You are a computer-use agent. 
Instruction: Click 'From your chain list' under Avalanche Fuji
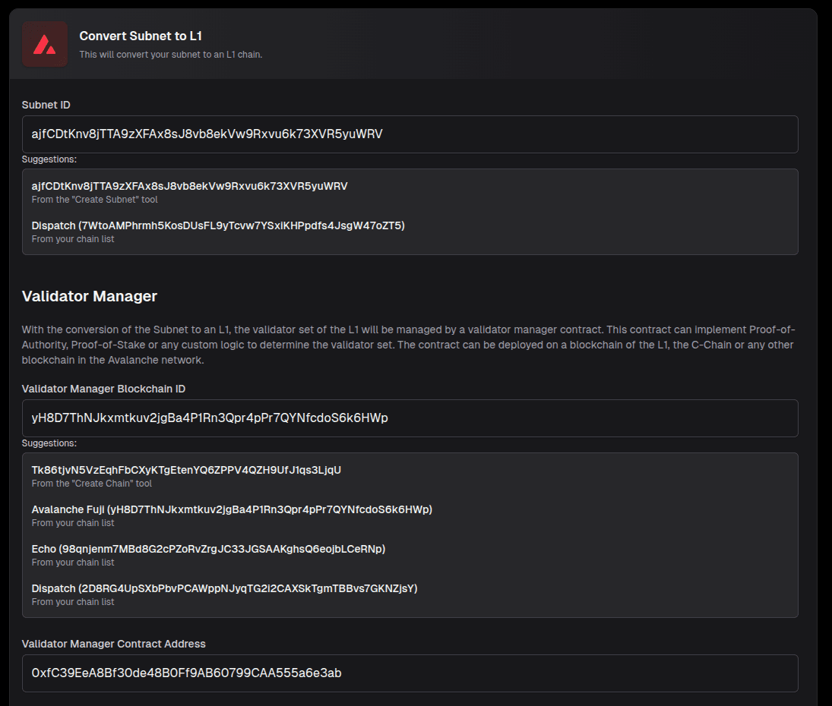tap(73, 523)
